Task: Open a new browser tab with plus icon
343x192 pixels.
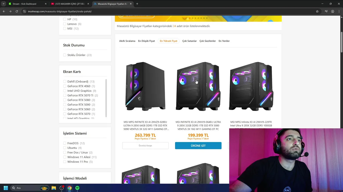Action: coord(137,4)
